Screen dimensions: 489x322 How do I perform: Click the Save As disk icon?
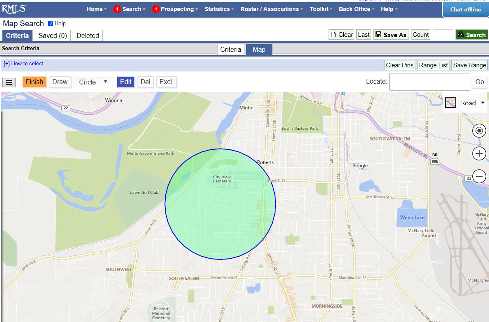pos(379,35)
